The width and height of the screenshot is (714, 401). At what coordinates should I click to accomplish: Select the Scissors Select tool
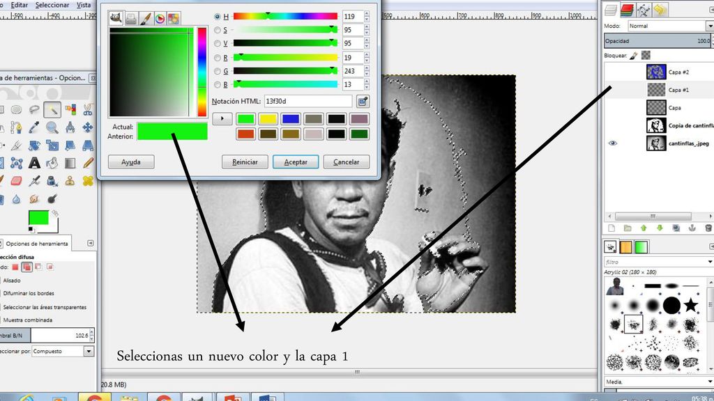88,109
